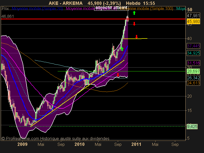This screenshot has height=153, width=204.
Task: Click the 40 price axis label
Action: (x=189, y=39)
